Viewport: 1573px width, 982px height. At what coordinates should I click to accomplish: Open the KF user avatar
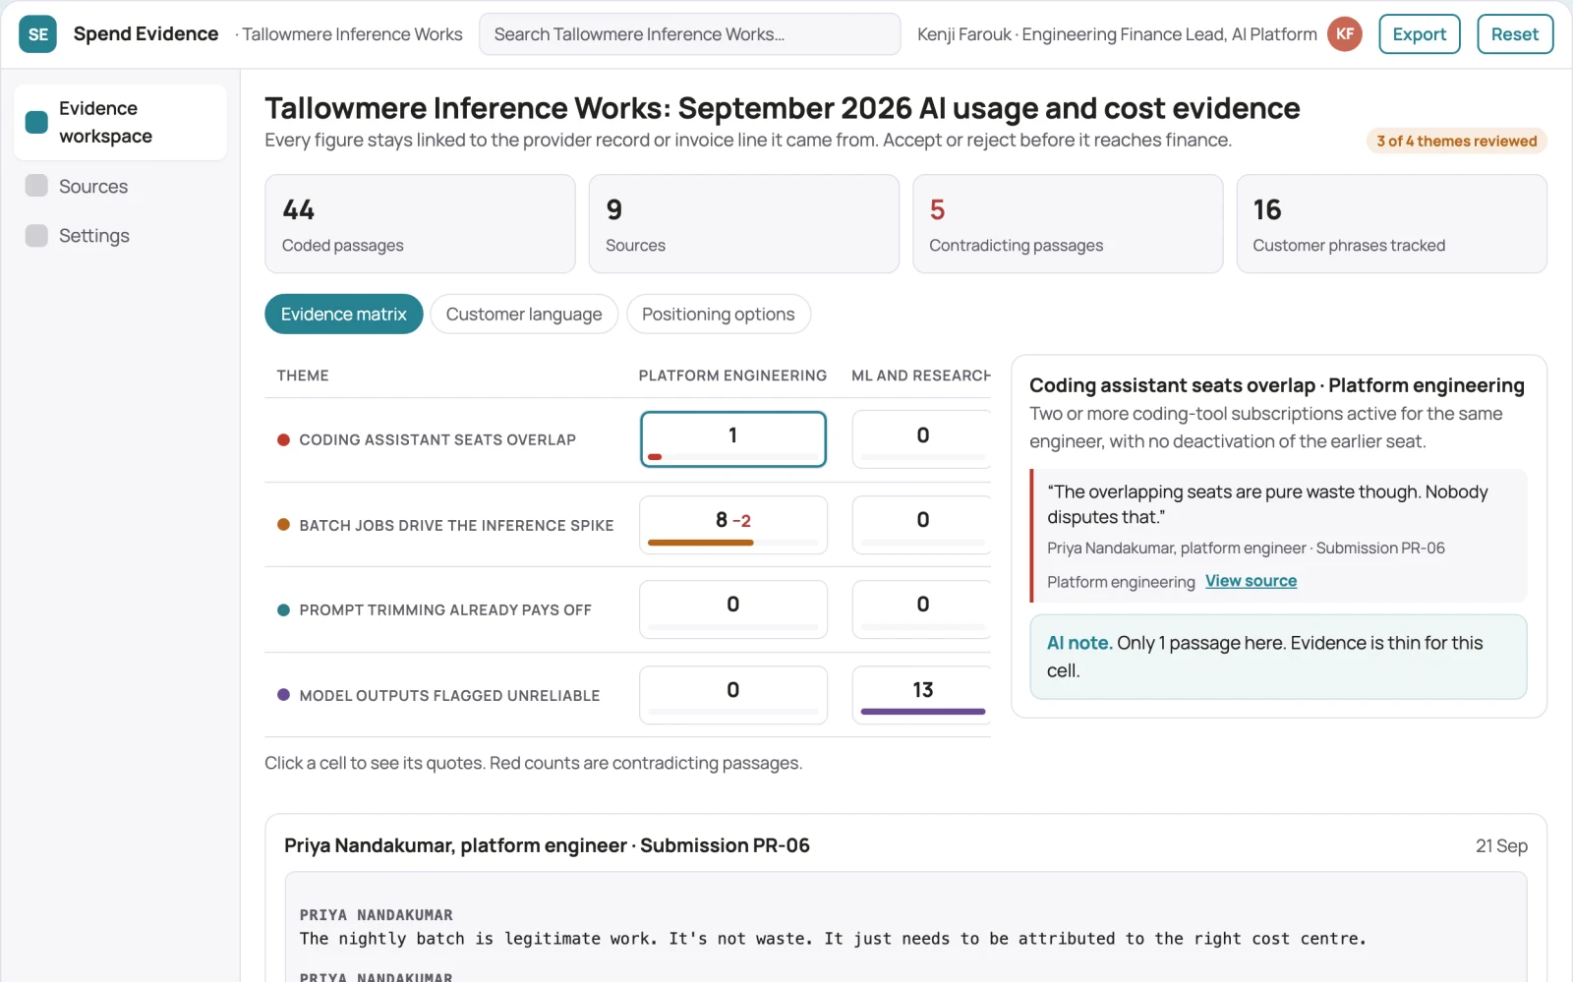click(1344, 34)
